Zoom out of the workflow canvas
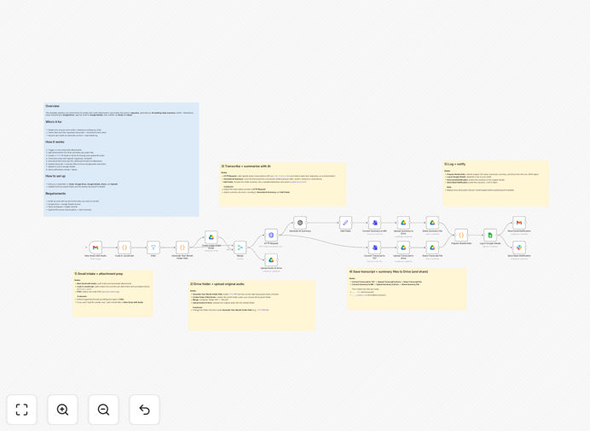This screenshot has width=590, height=431. point(103,410)
